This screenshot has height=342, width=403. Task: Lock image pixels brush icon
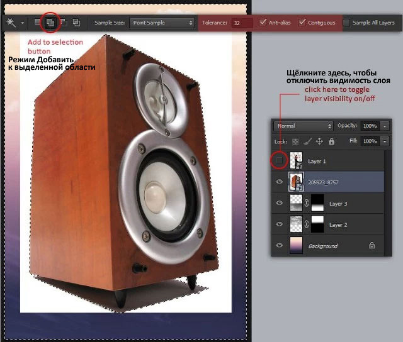pos(307,141)
